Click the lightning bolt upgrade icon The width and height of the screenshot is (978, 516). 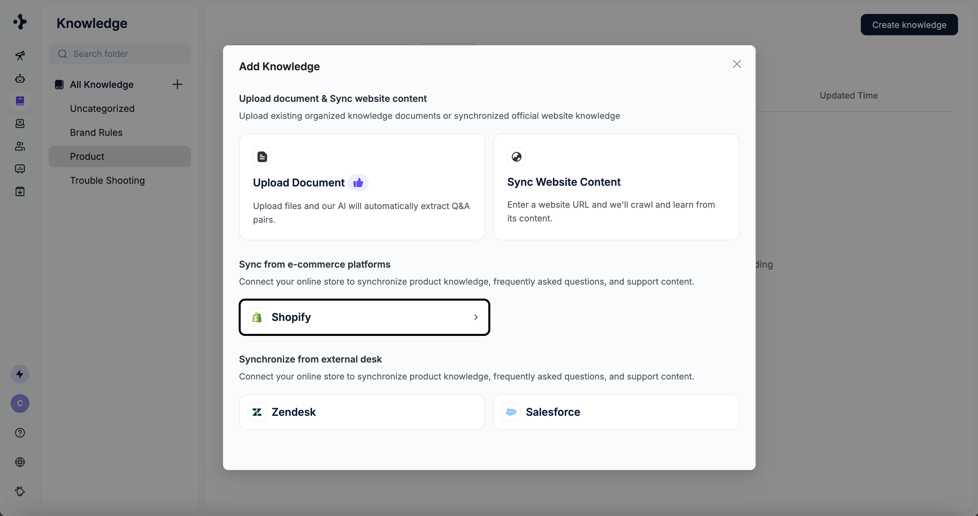(x=20, y=375)
